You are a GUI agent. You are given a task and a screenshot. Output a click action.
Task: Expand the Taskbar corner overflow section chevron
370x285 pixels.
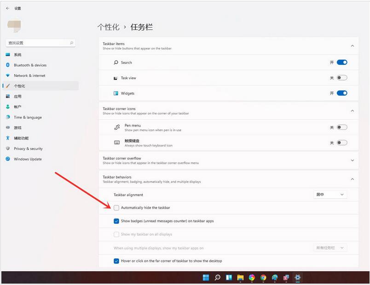point(353,160)
